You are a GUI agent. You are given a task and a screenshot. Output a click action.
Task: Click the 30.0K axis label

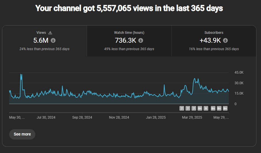click(x=239, y=83)
